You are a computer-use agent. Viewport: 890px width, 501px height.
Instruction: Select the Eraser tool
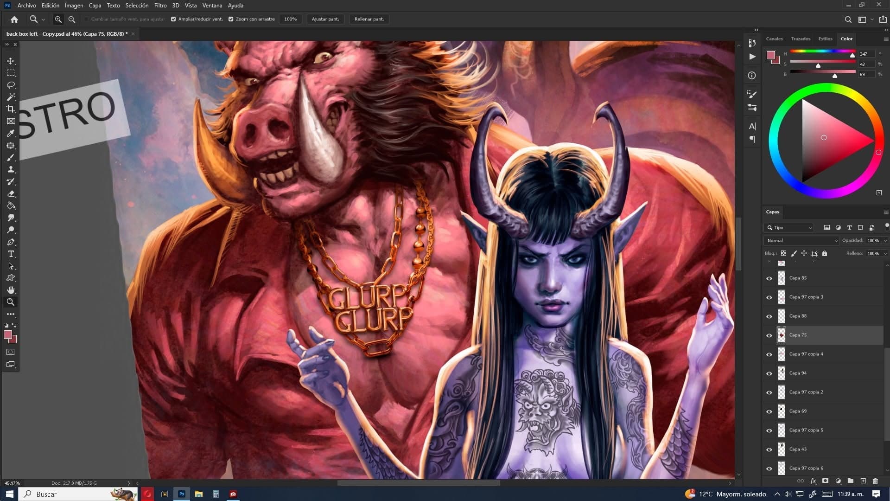point(11,194)
